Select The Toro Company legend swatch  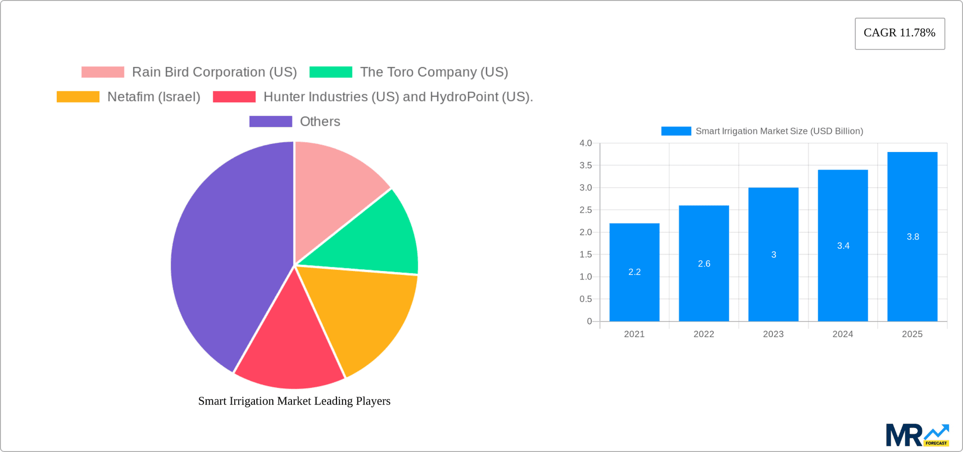331,72
